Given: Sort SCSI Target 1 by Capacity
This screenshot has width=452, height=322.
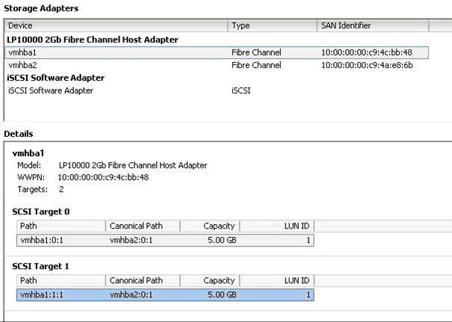Looking at the screenshot, I should point(219,281).
